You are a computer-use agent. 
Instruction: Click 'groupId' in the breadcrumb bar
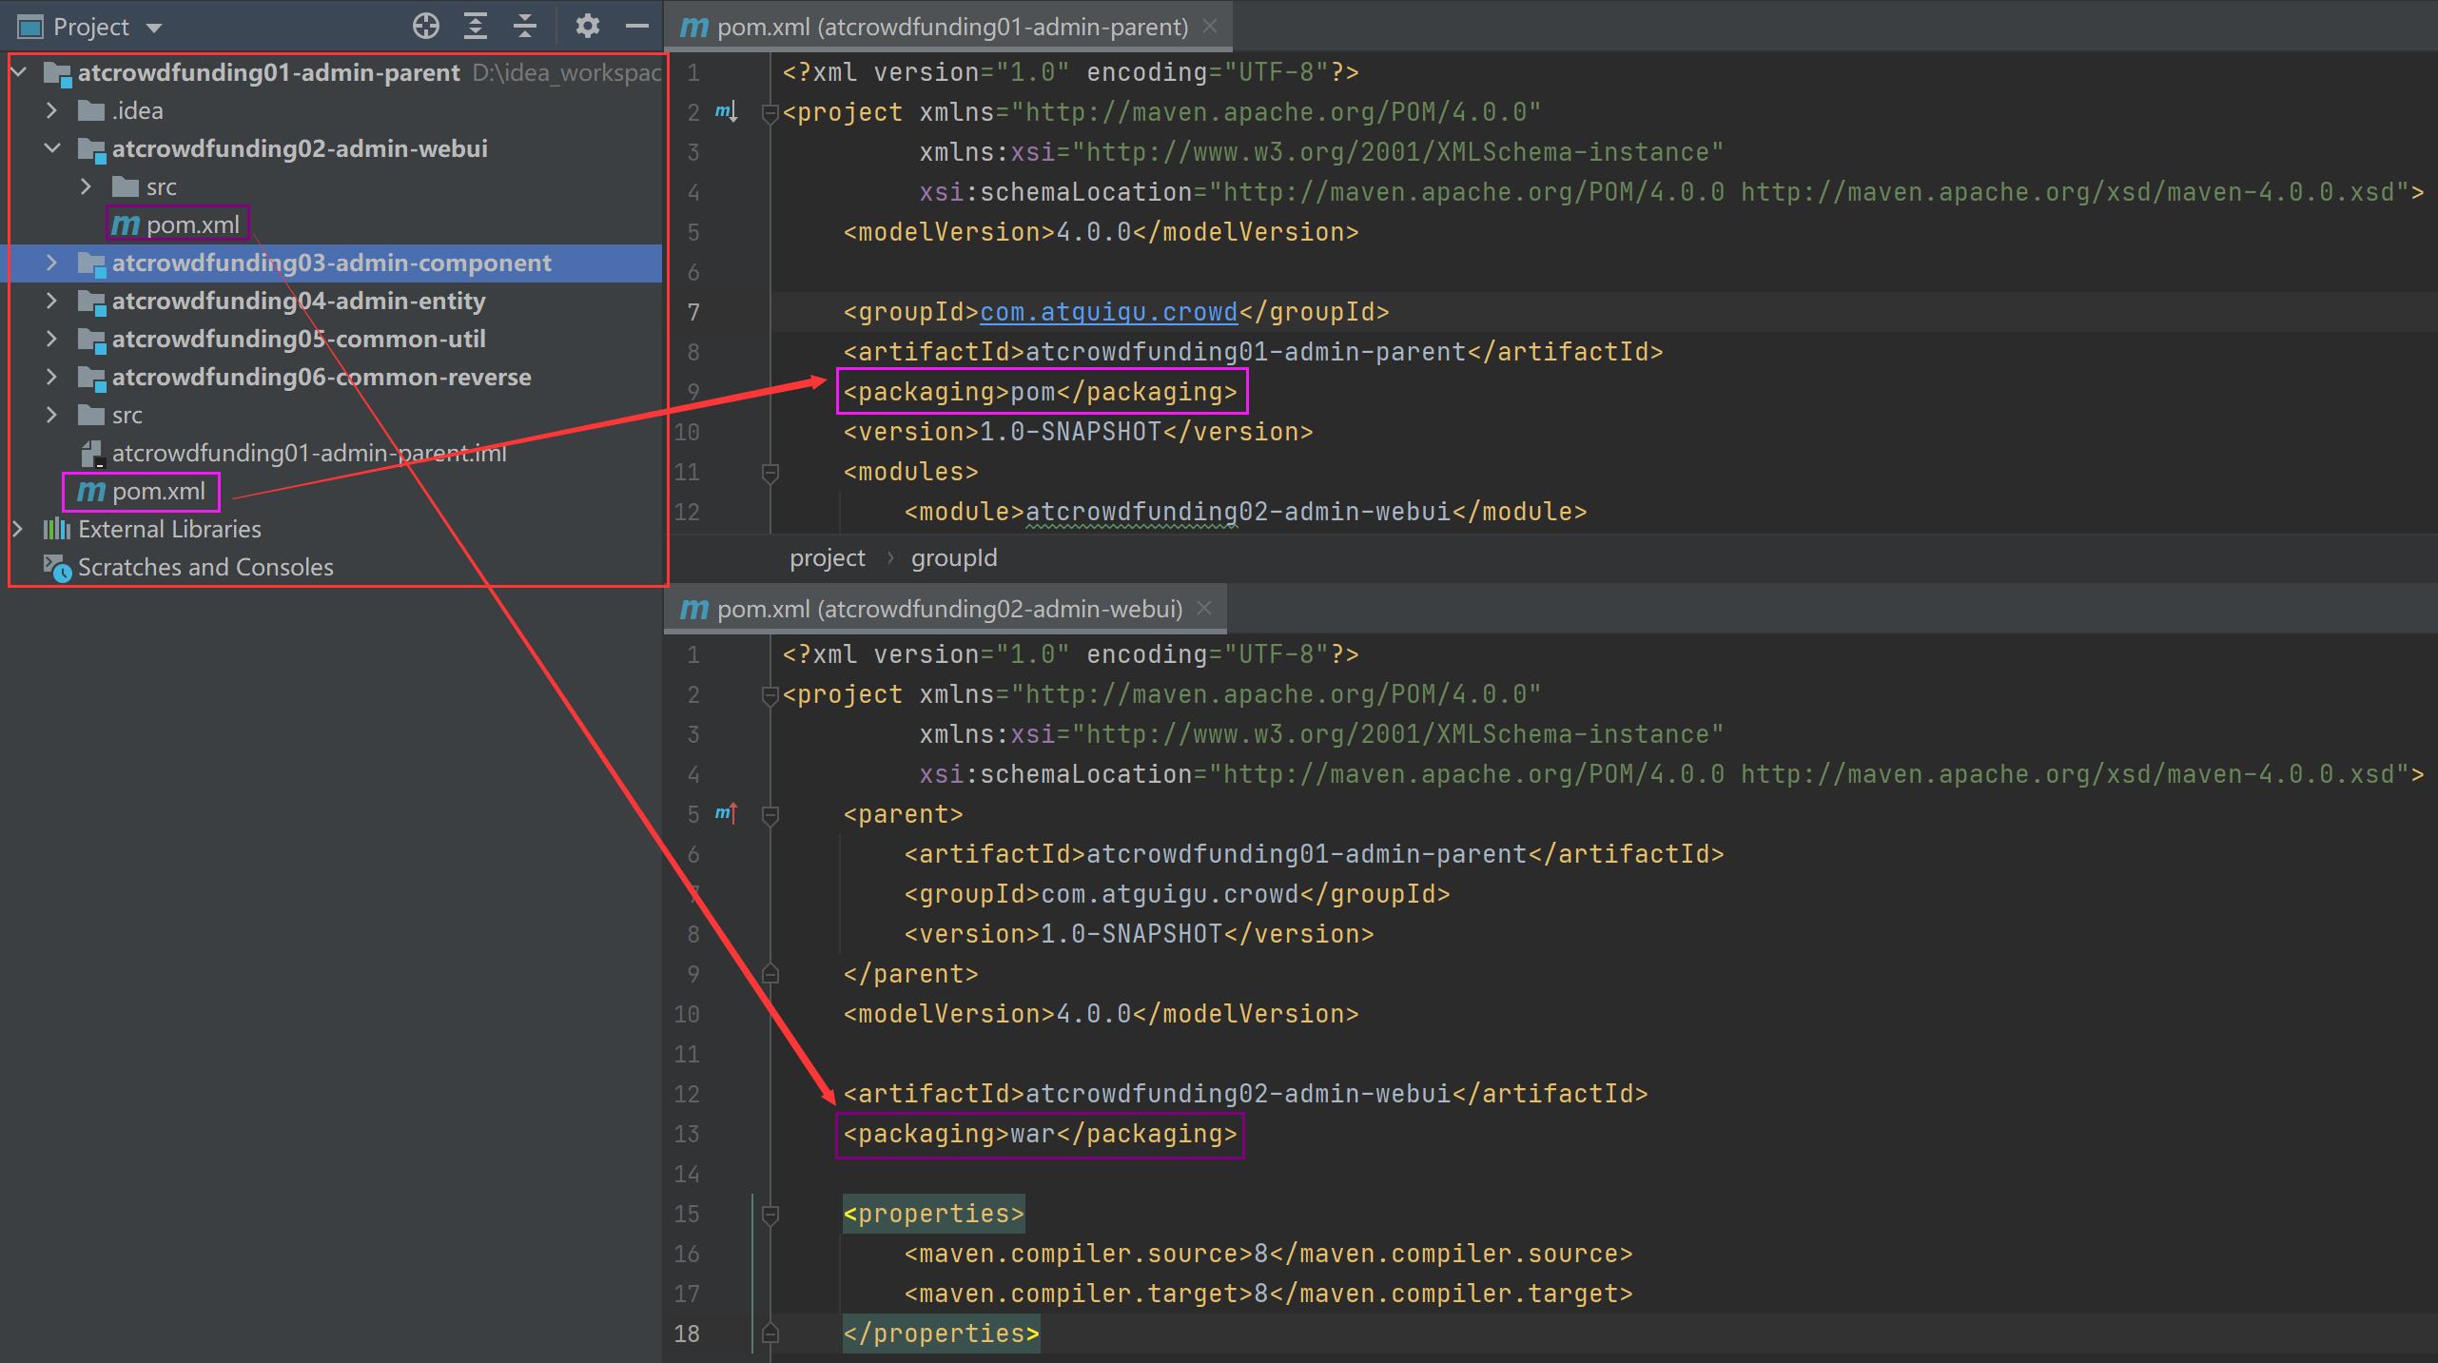(954, 557)
